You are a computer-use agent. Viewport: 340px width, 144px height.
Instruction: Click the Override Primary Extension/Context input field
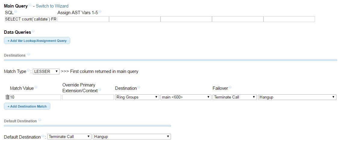click(x=88, y=97)
